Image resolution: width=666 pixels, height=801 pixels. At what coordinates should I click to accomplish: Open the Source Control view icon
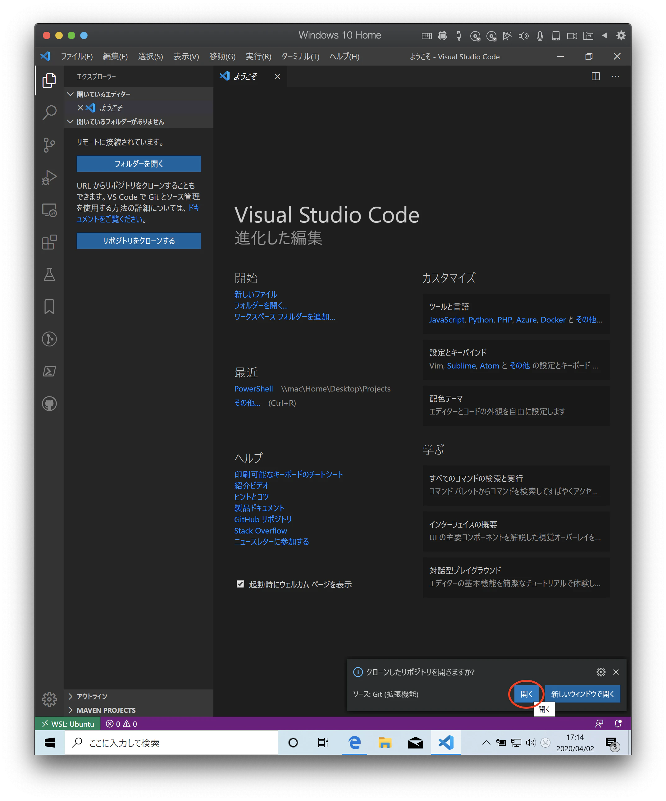[49, 145]
